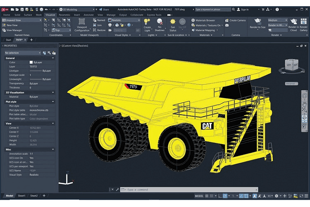
Task: Click the Material Mapping tool
Action: click(x=203, y=30)
